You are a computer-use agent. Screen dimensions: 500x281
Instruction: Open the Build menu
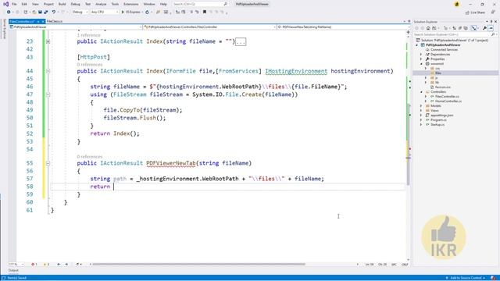(x=62, y=4)
